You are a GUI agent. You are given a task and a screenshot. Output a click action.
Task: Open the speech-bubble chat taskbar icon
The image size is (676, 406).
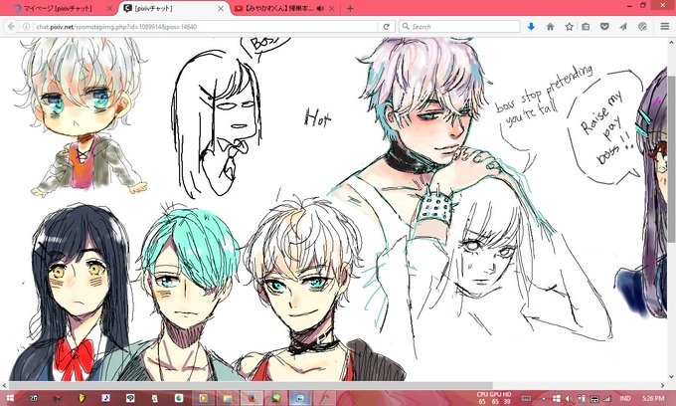coord(130,398)
